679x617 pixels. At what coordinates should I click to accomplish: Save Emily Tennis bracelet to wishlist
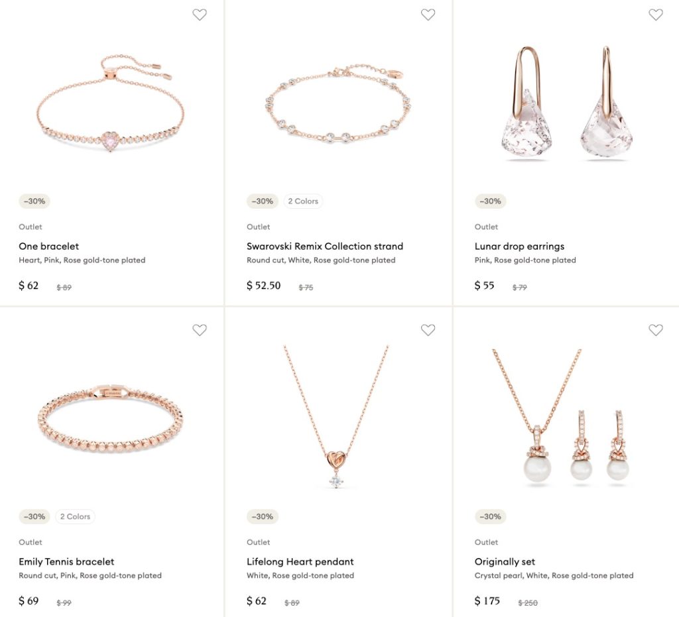click(x=200, y=330)
